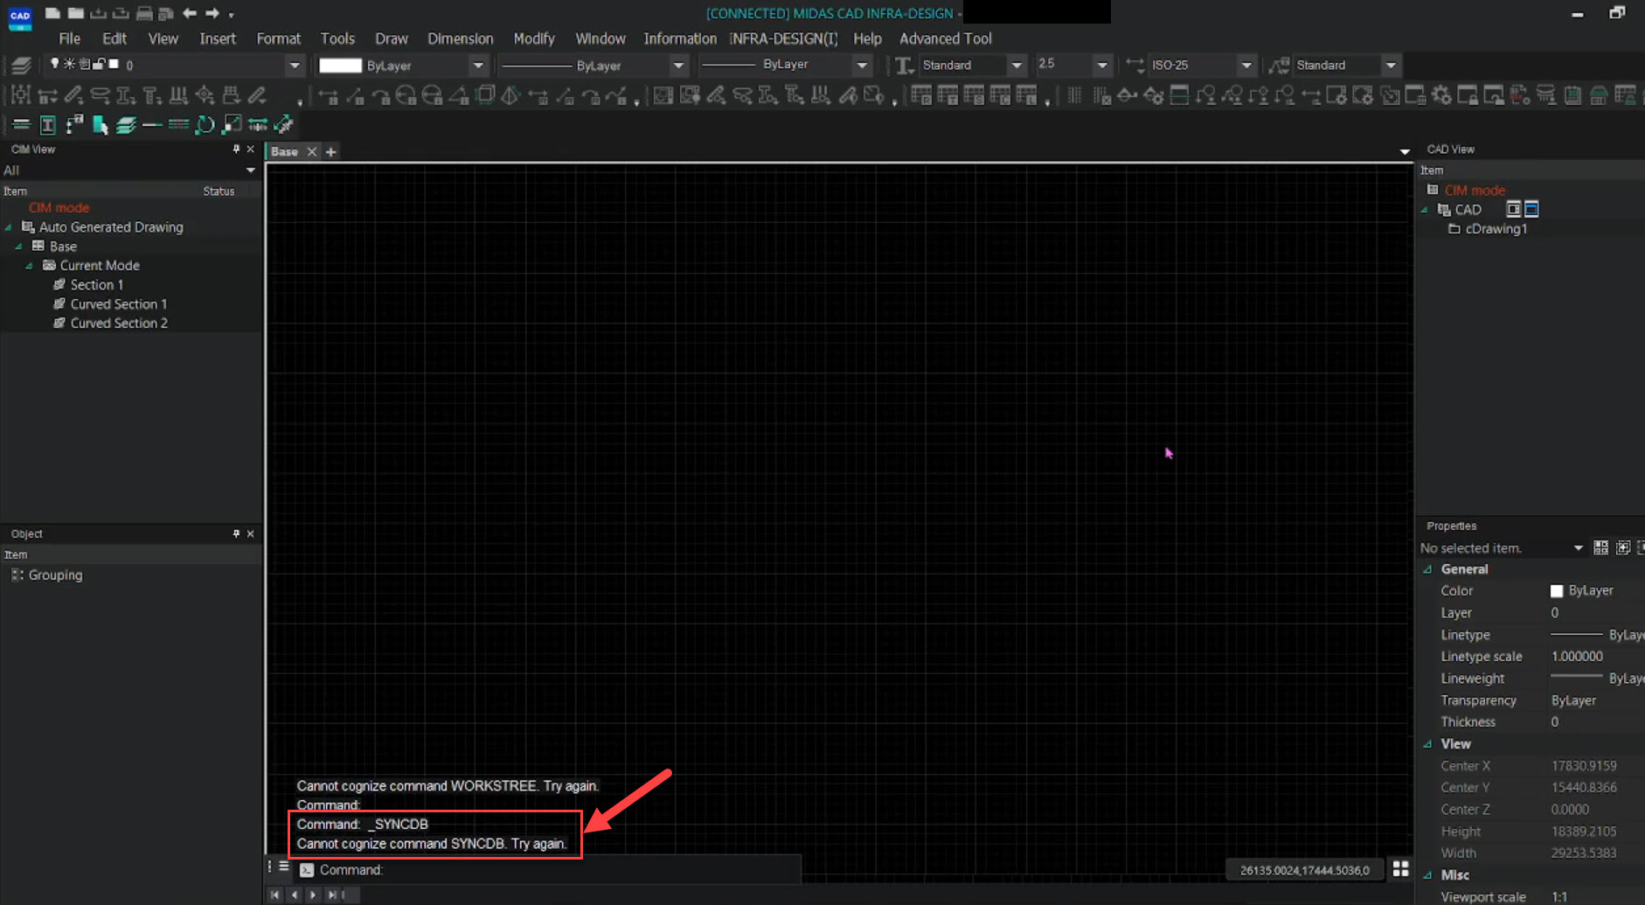Click the green teal layers icon in bottom toolbar
1645x905 pixels.
pyautogui.click(x=126, y=125)
